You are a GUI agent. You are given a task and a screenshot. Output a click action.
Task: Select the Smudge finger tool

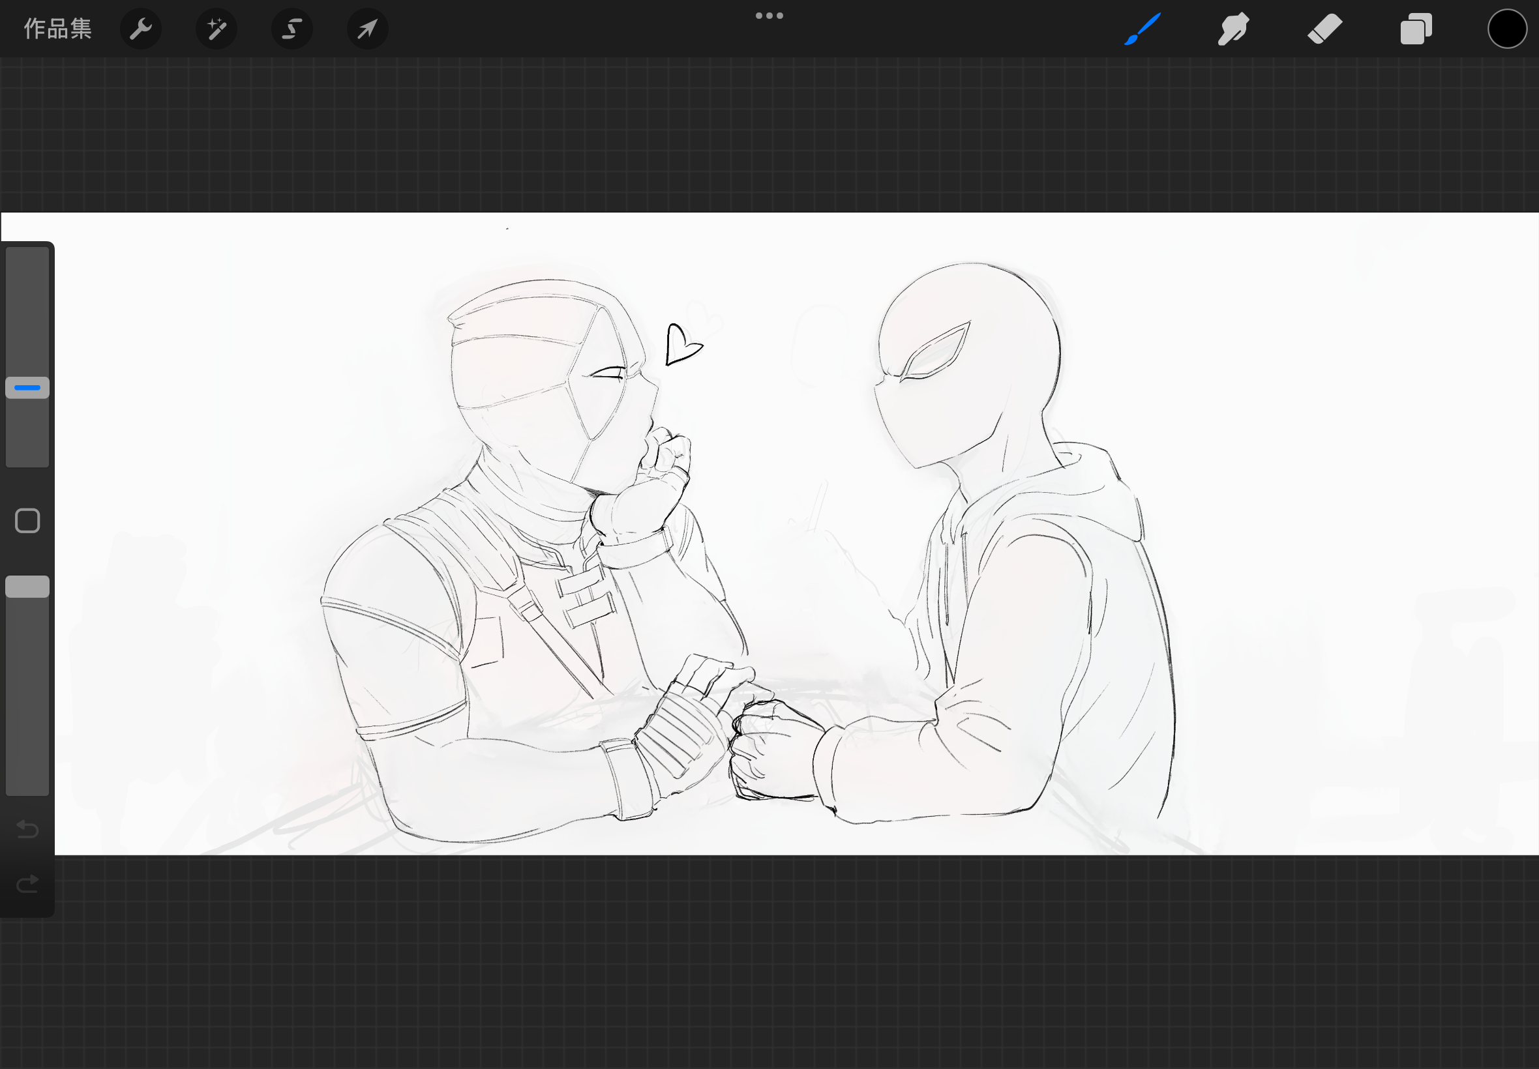(1233, 29)
